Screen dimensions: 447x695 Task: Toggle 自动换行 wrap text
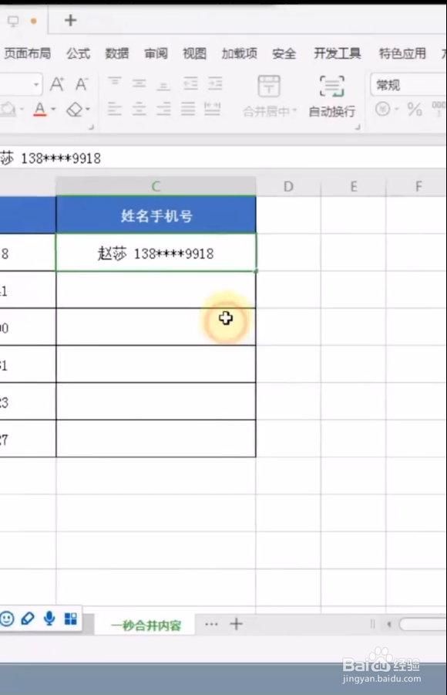(332, 97)
